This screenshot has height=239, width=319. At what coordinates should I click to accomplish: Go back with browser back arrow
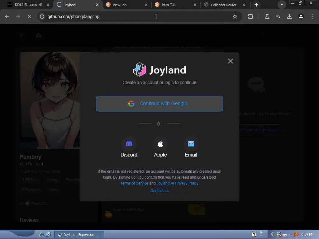7,16
